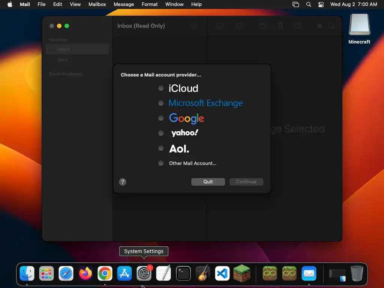384x288 pixels.
Task: Choose the Yahoo provider radio button
Action: 160,133
